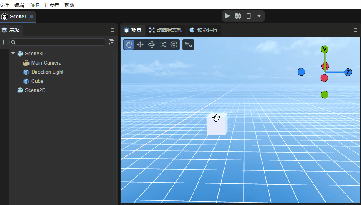The image size is (361, 205).
Task: Open the 开发者 menu
Action: (x=51, y=5)
